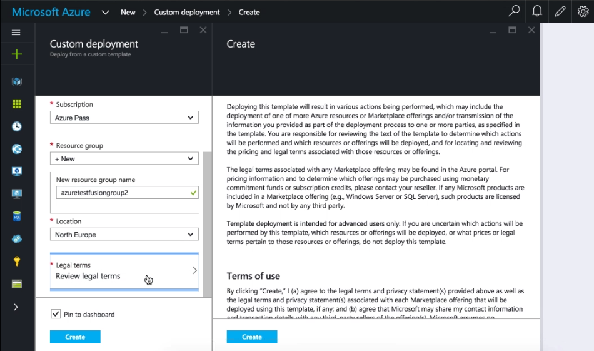Click the Terms of use heading
This screenshot has width=594, height=351.
tap(253, 276)
